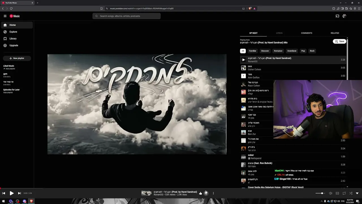
Task: Open the Leo AI sparkle icon
Action: 351,8
